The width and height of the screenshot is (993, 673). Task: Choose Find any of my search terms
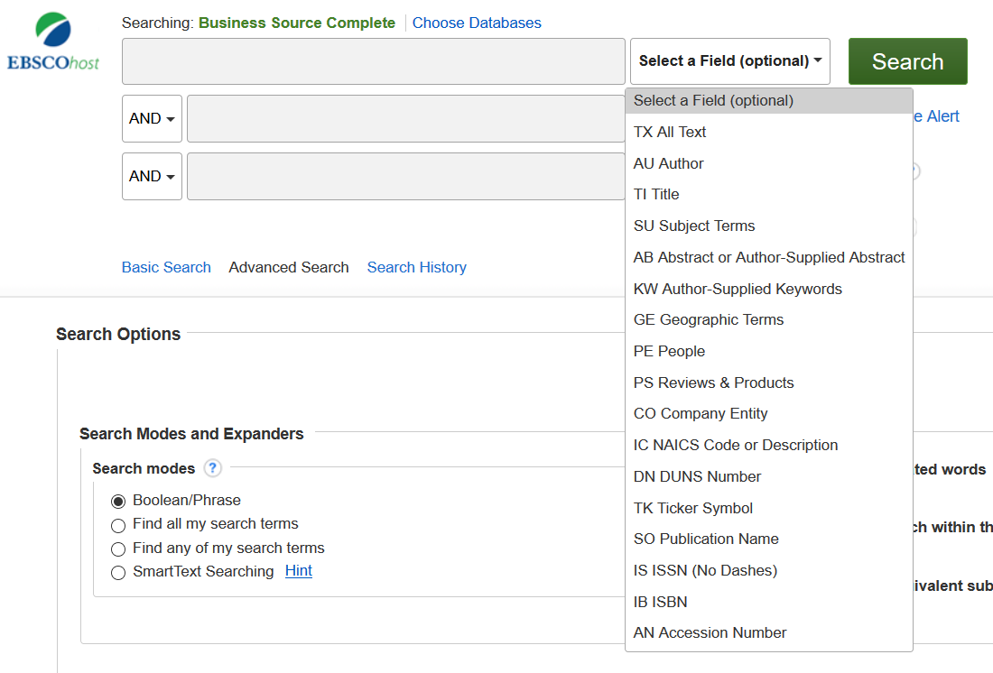[118, 549]
